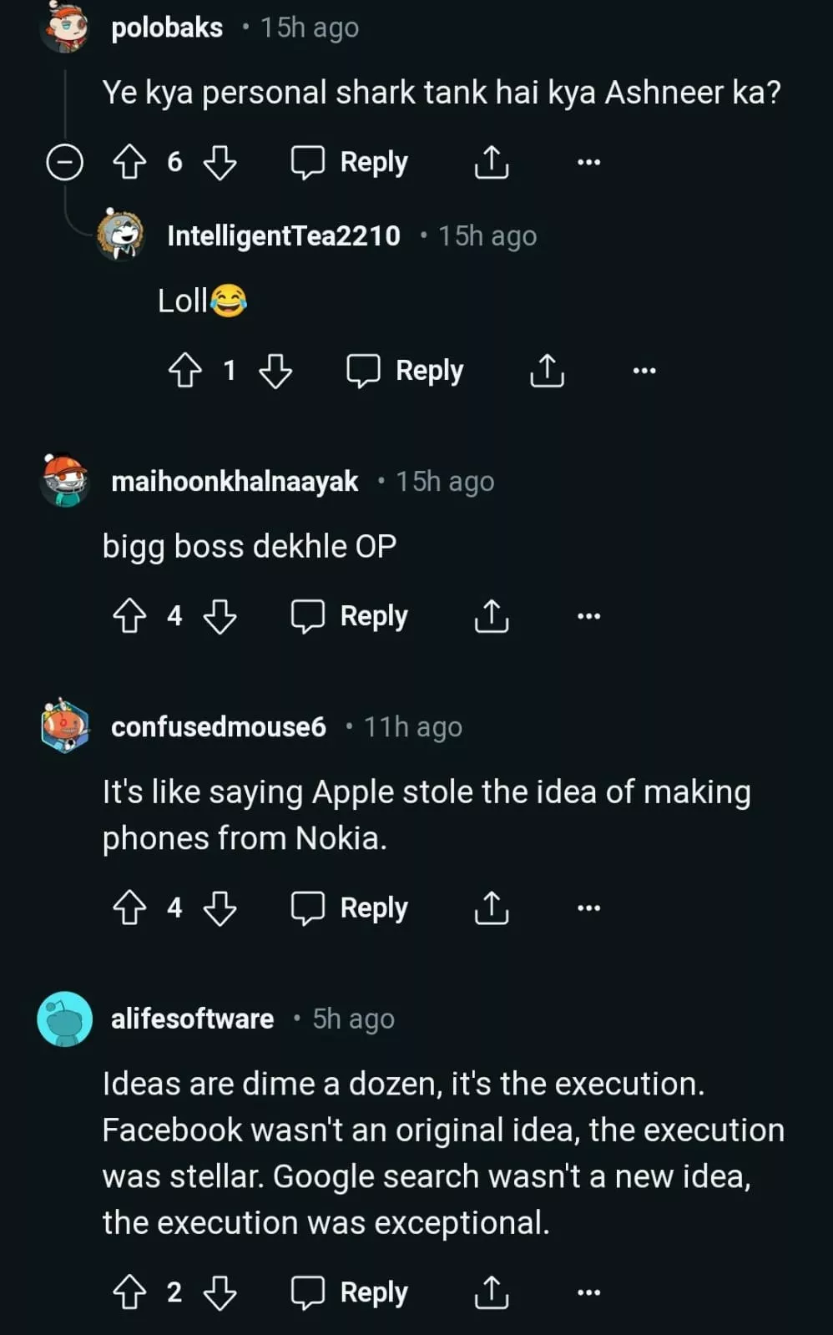This screenshot has height=1335, width=833.
Task: Open maihoonkhalnaayak's user profile
Action: [235, 482]
